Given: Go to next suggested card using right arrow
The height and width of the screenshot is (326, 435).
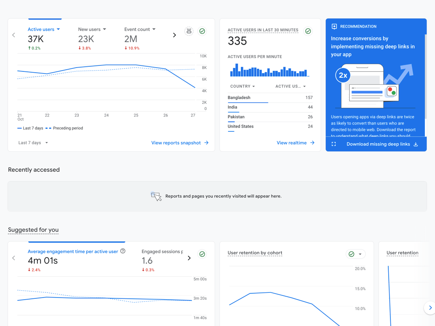Looking at the screenshot, I should point(430,308).
